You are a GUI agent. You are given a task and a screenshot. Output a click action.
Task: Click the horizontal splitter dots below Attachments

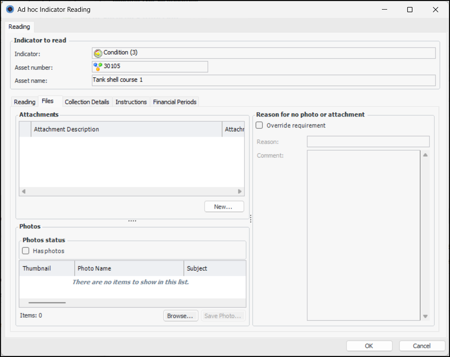132,221
